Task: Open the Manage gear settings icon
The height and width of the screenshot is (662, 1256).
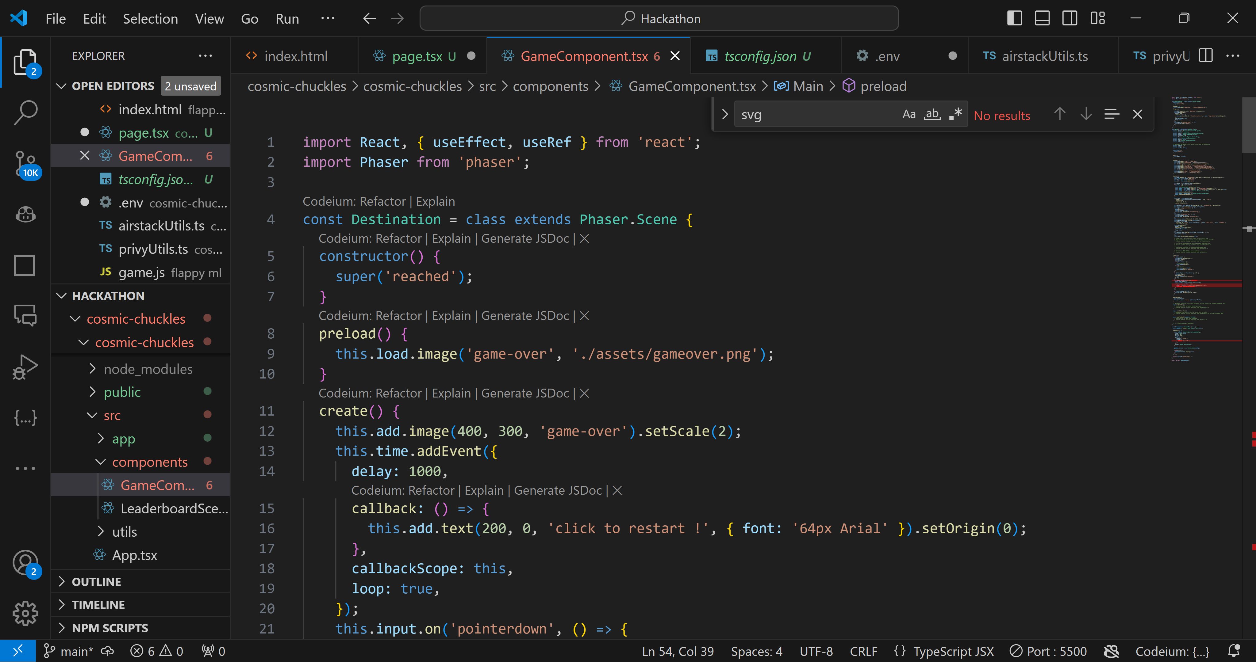Action: (x=25, y=613)
